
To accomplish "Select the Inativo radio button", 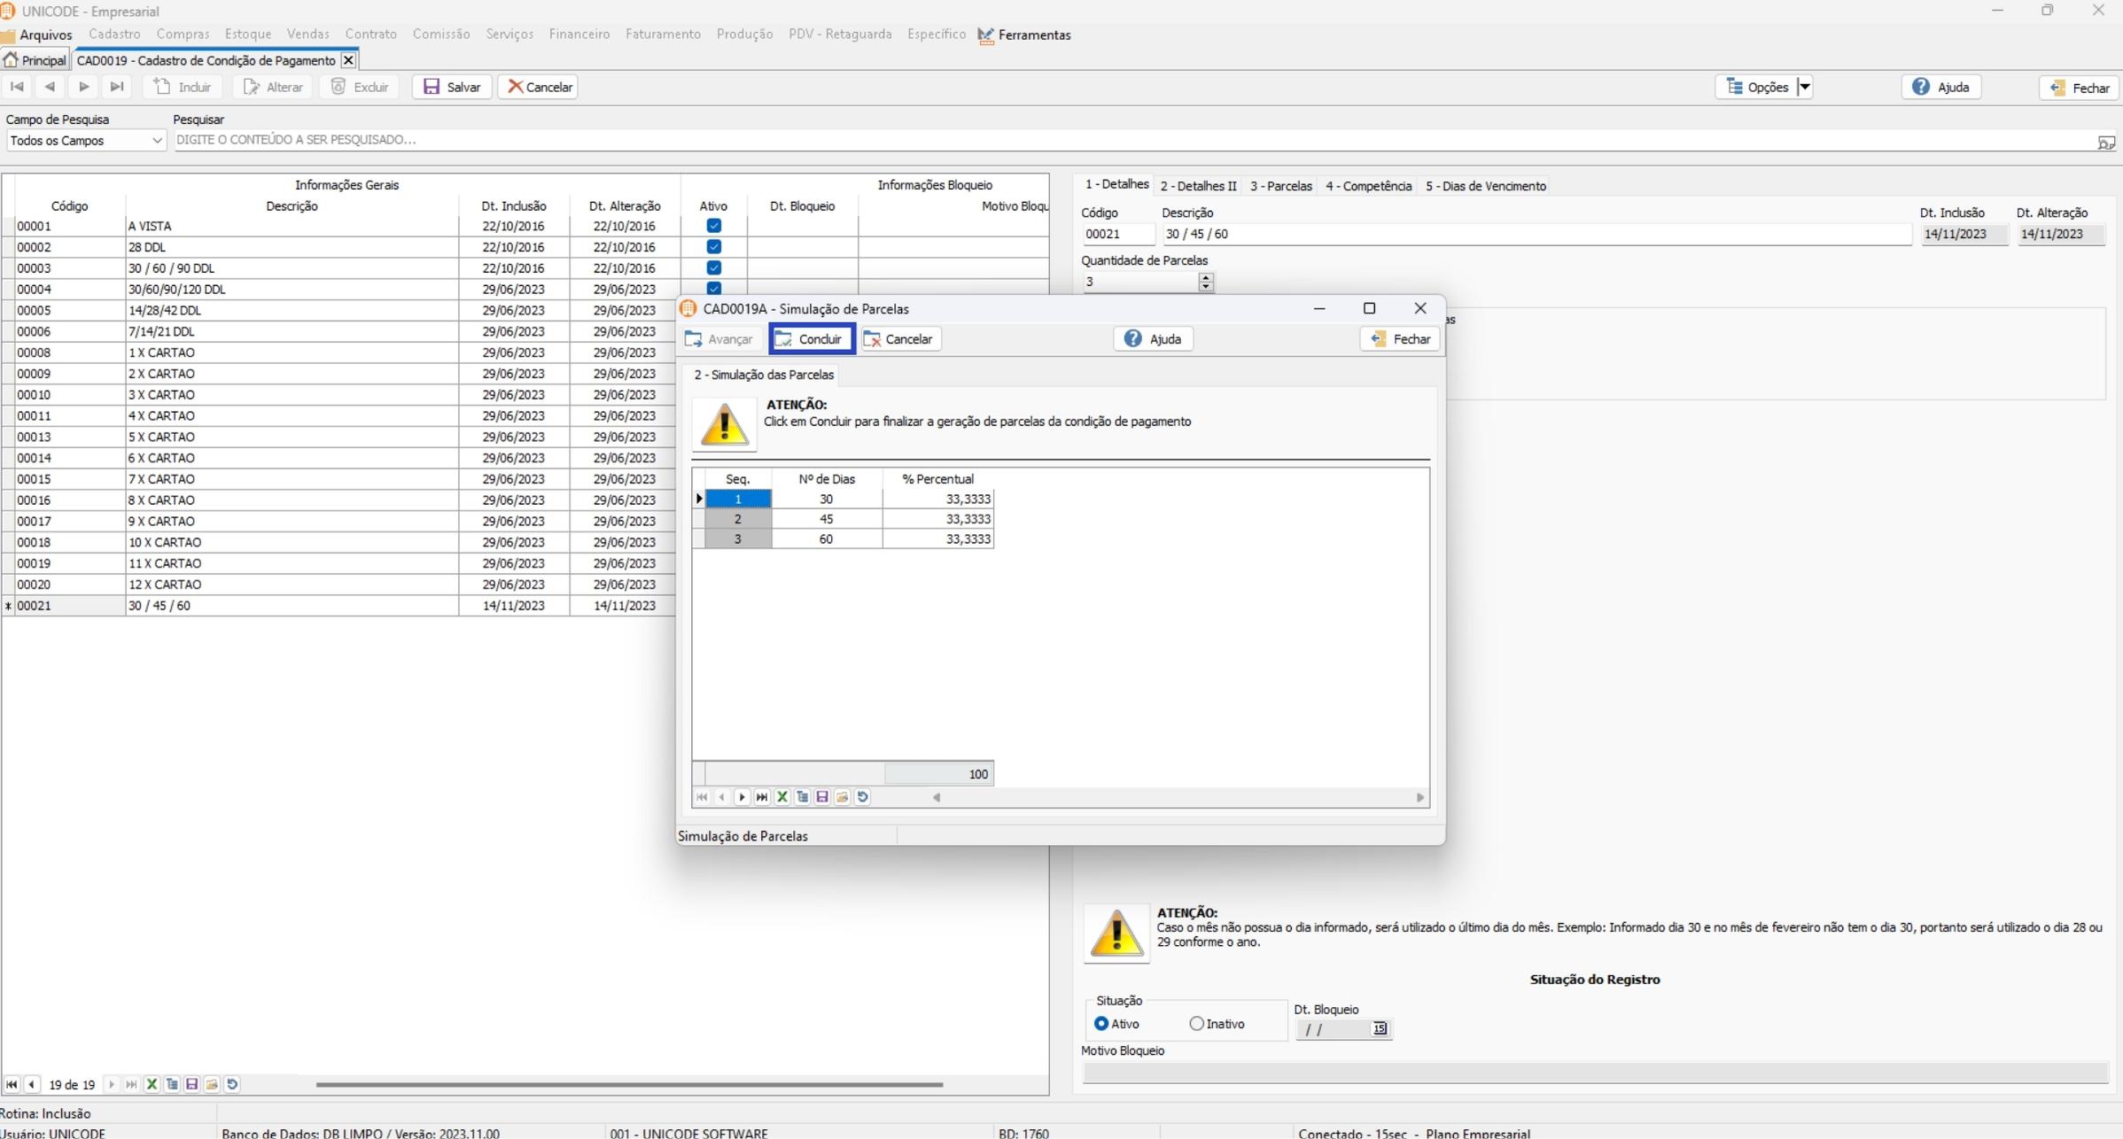I will point(1197,1024).
